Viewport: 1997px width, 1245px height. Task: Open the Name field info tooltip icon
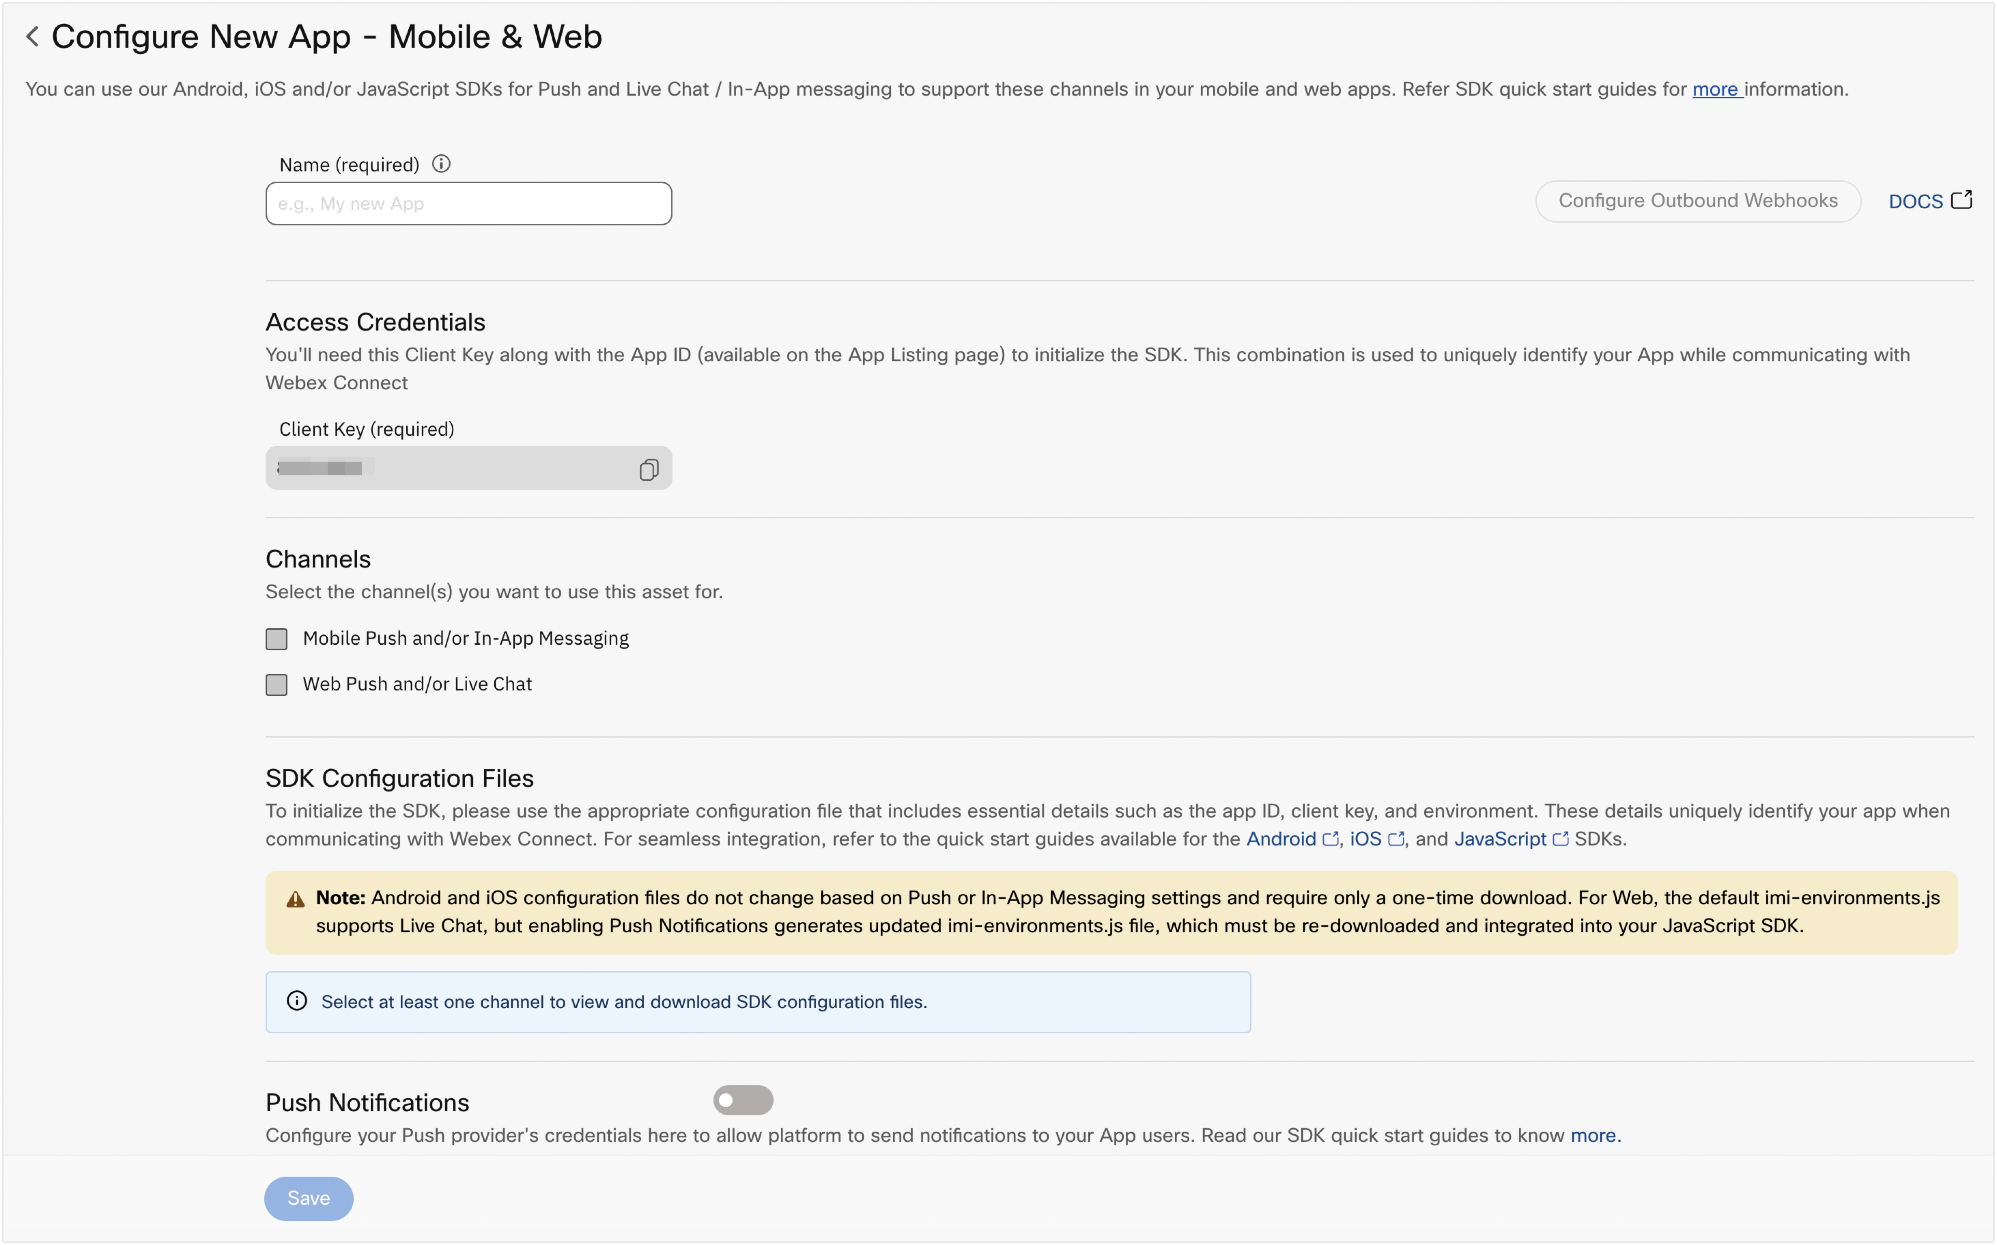[x=441, y=164]
